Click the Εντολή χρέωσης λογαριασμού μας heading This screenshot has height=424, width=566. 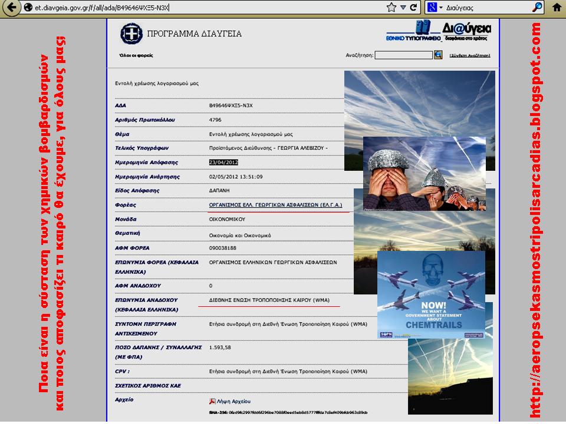[157, 83]
